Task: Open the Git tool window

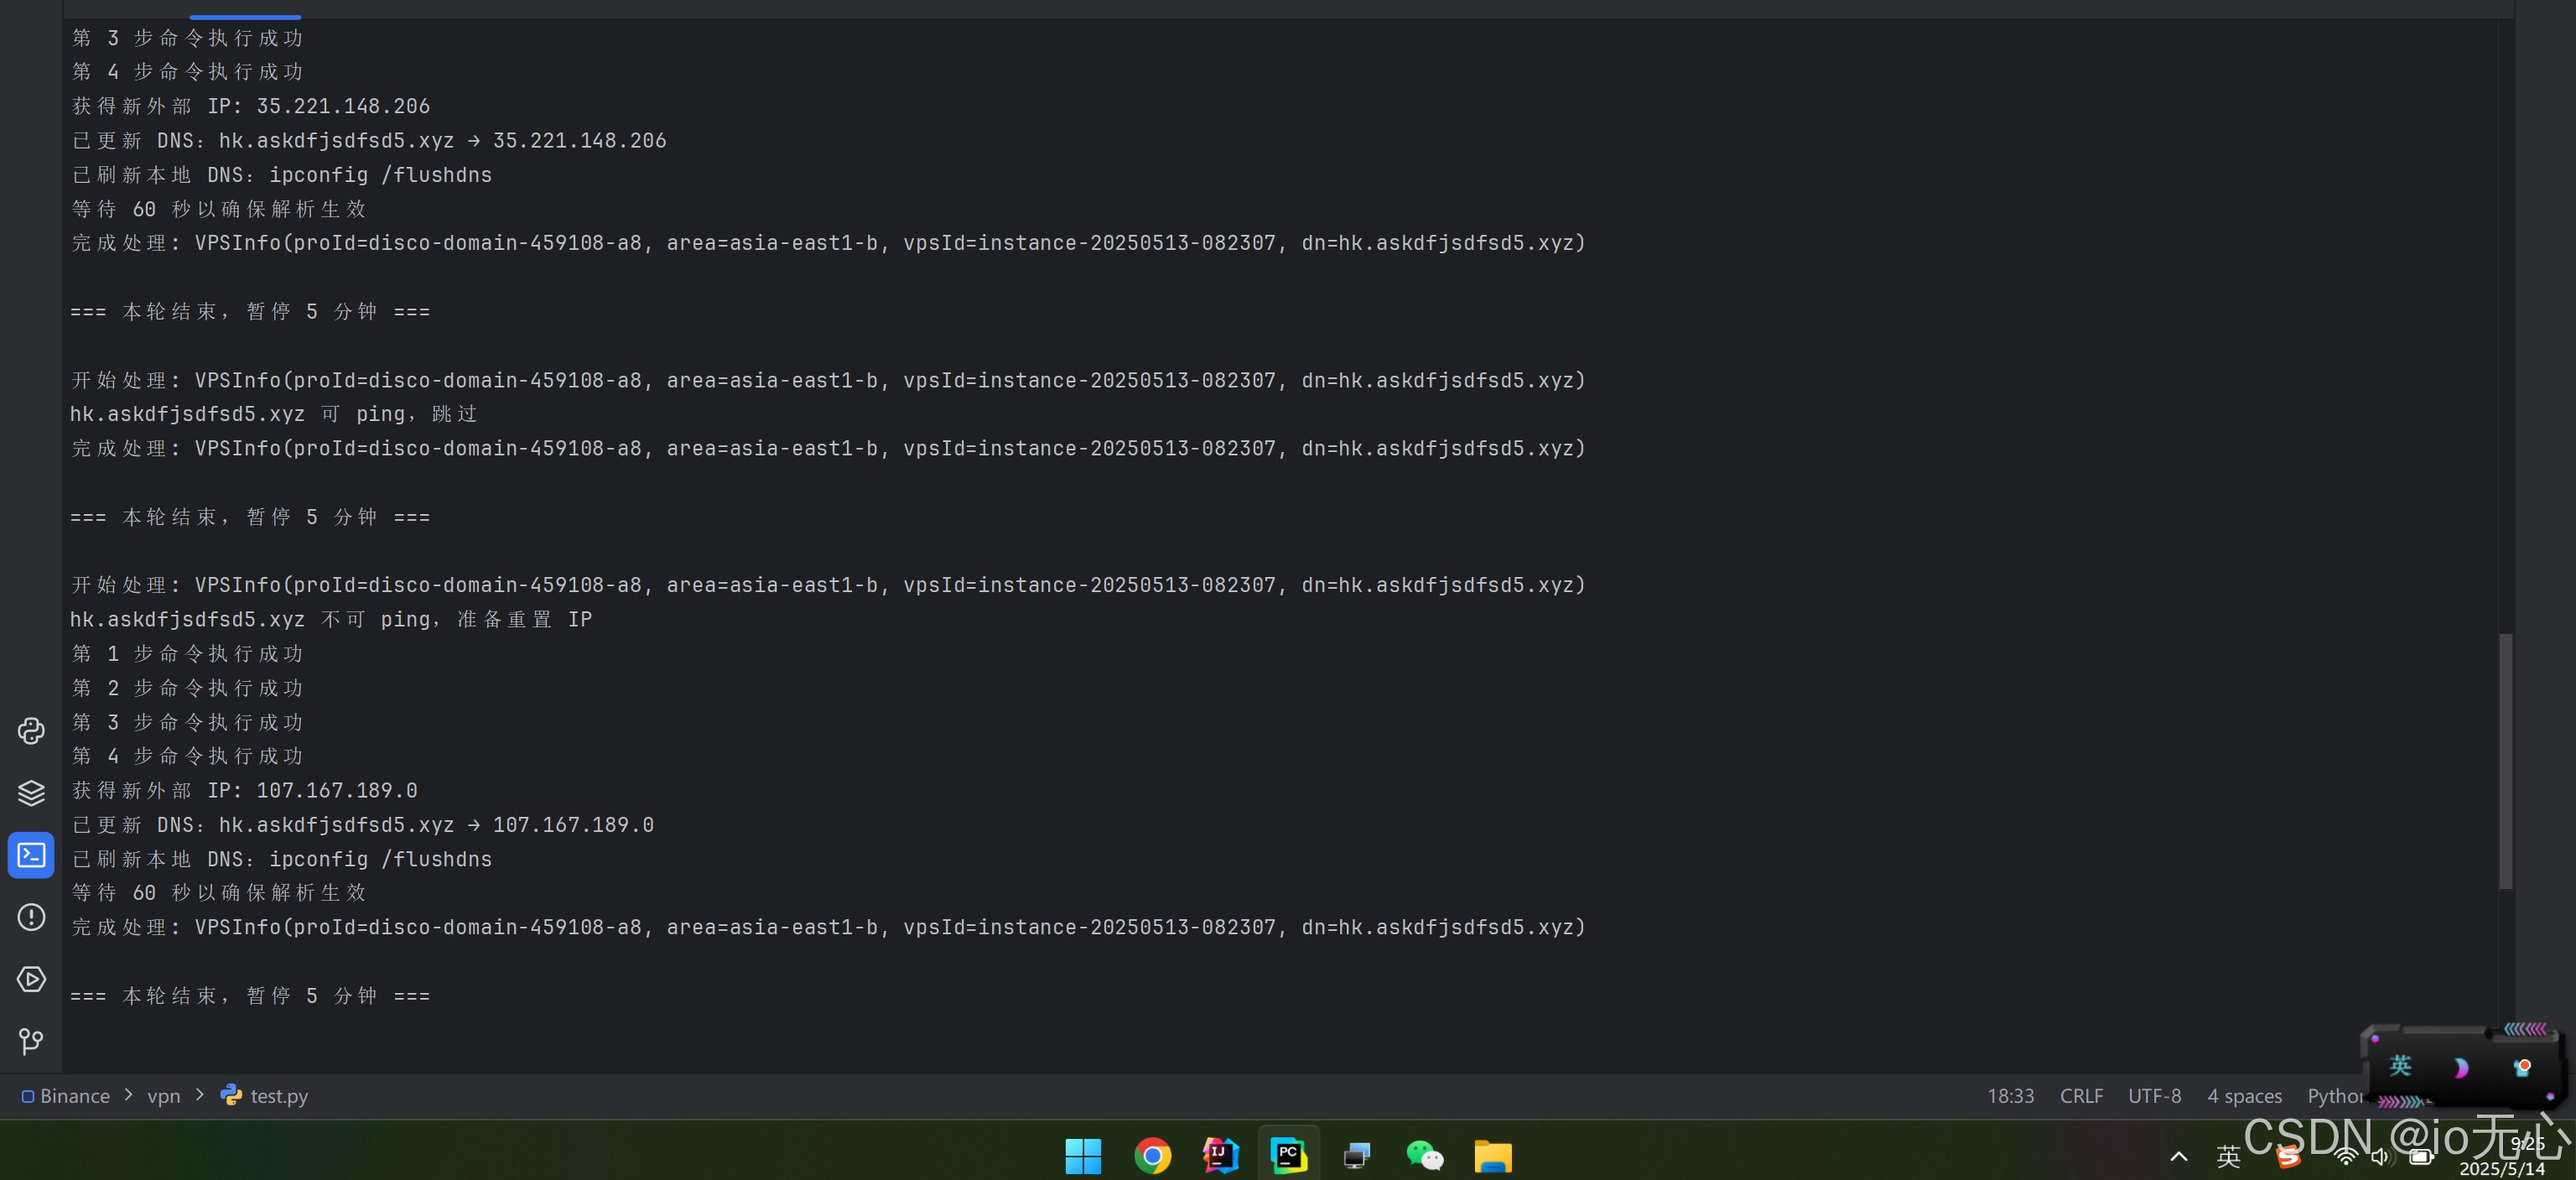Action: (31, 1041)
